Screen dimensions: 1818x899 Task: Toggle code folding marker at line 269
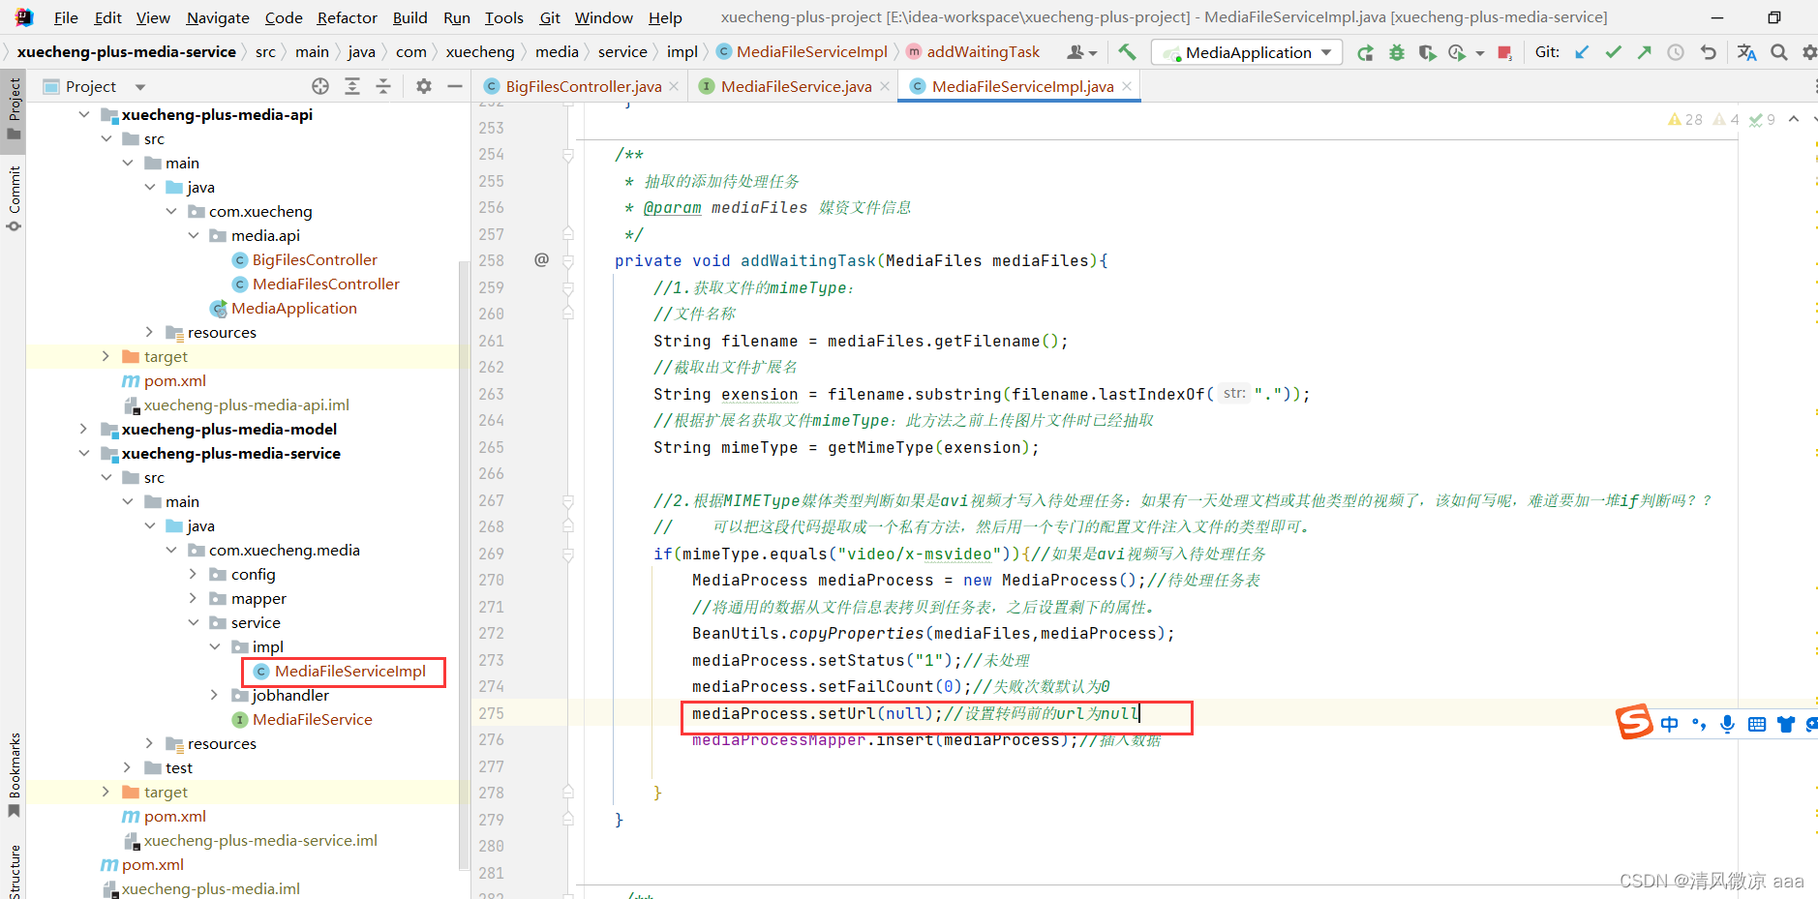coord(568,554)
